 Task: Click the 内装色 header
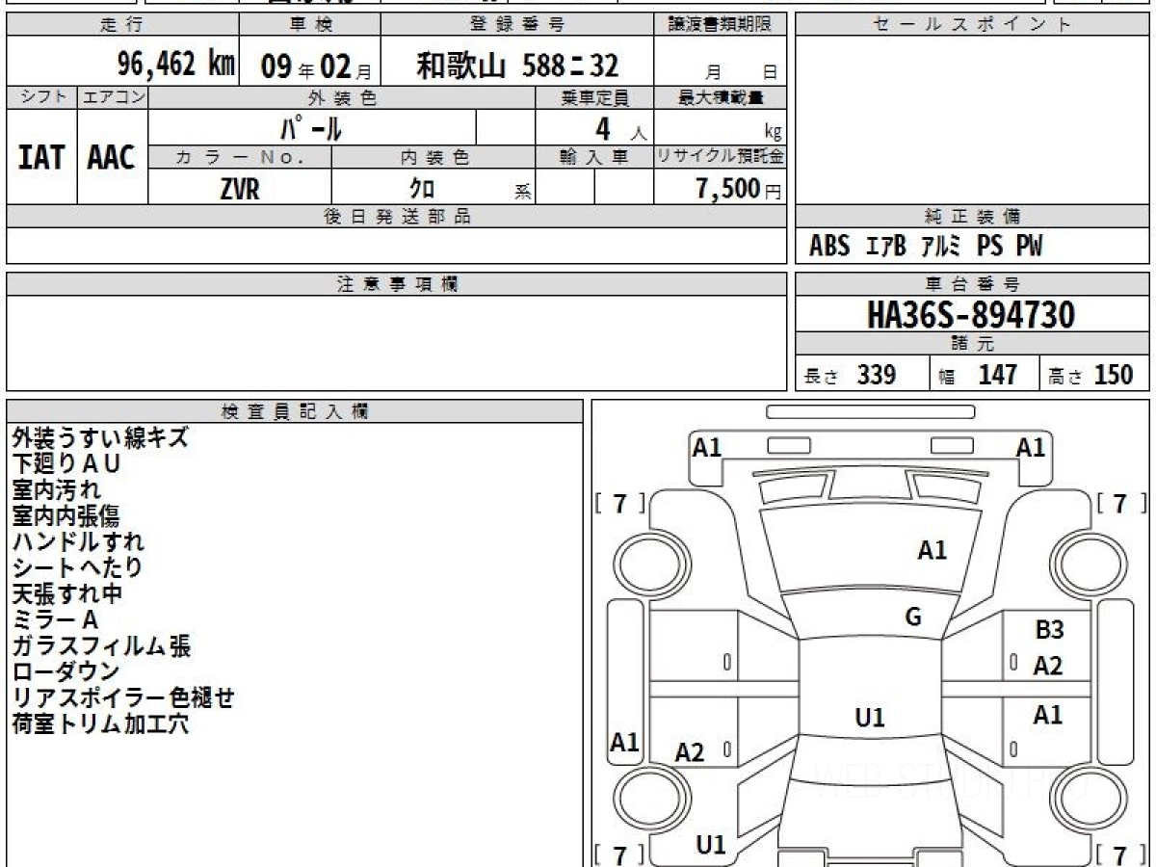click(433, 157)
